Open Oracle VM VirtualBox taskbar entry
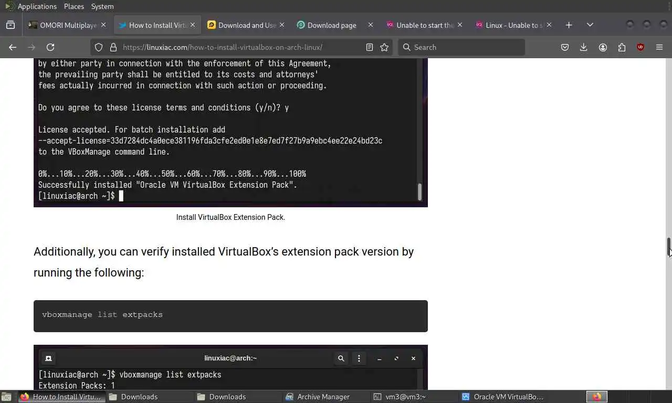This screenshot has width=672, height=403. (502, 397)
